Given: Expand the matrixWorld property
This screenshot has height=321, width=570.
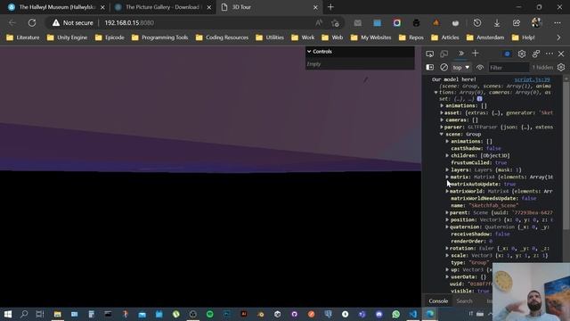Looking at the screenshot, I should pos(447,191).
